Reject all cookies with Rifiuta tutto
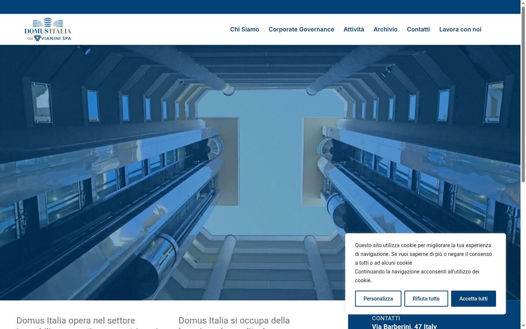Viewport: 526px width, 329px height. (x=426, y=299)
